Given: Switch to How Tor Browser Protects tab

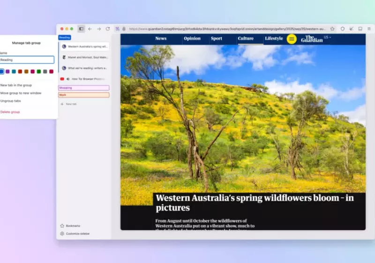Looking at the screenshot, I should (x=84, y=79).
